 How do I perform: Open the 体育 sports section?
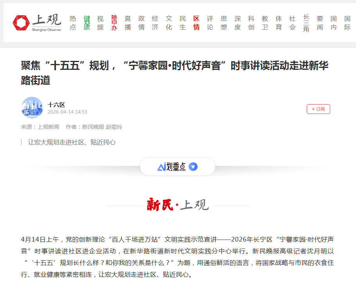coord(279,22)
